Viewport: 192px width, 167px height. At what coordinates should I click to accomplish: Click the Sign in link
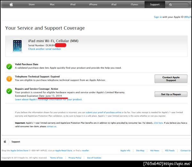pos(158,17)
